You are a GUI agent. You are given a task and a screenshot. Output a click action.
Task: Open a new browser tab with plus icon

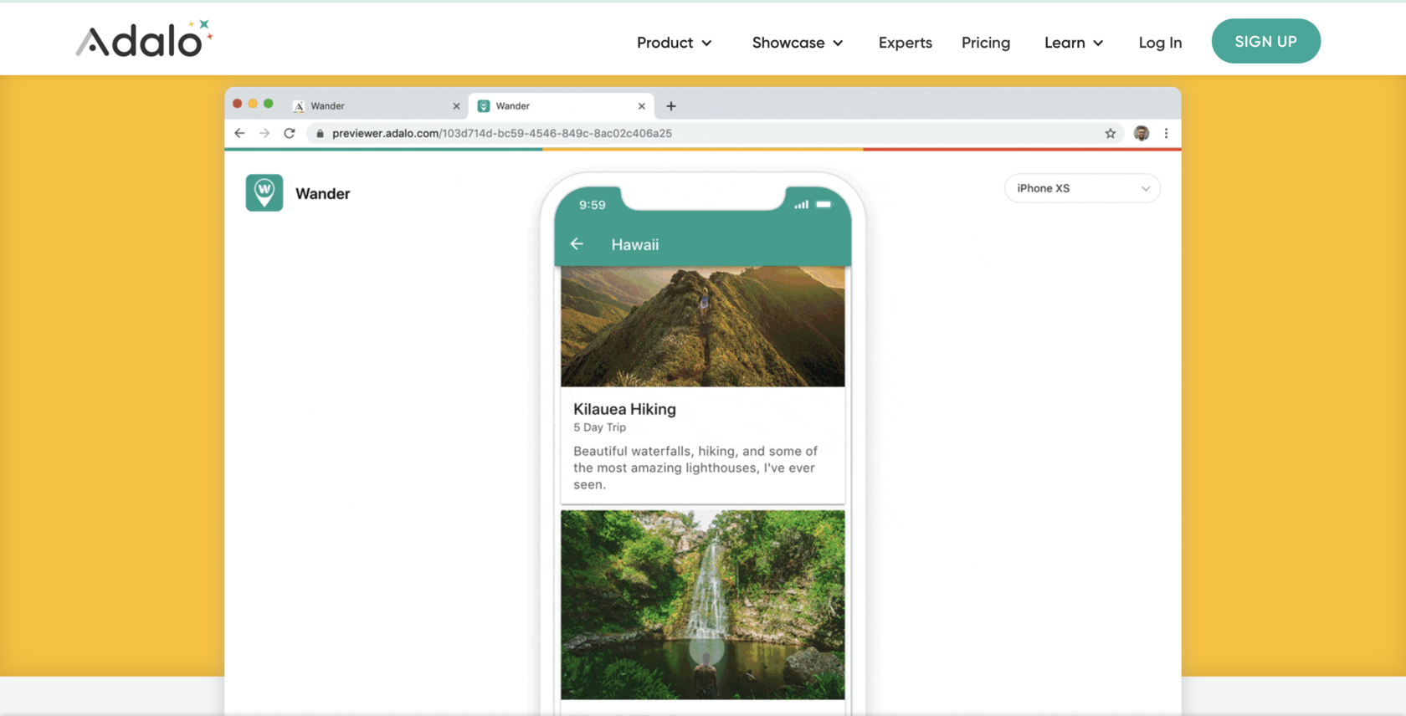tap(670, 106)
